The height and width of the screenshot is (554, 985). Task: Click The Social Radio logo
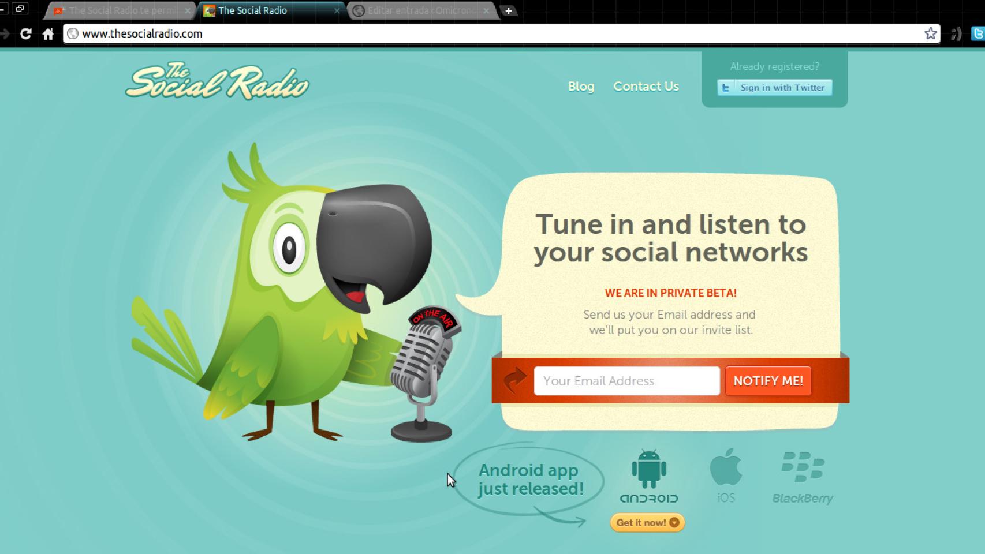217,82
